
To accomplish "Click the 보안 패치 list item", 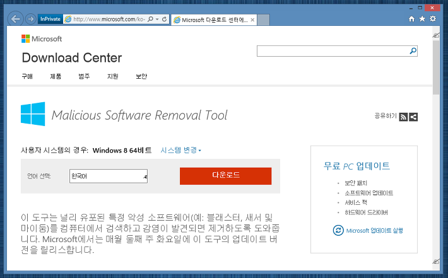I will (356, 183).
